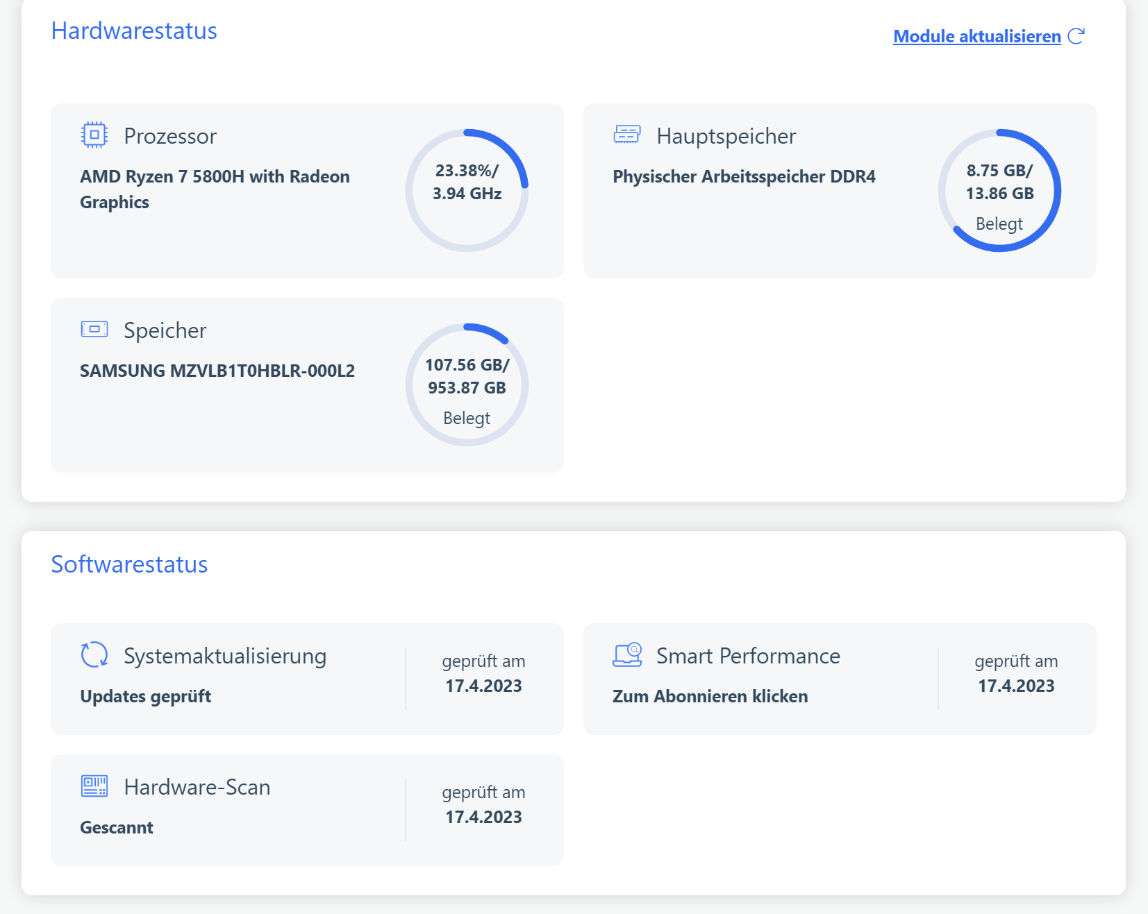1148x914 pixels.
Task: Click the Smart Performance laptop icon
Action: pos(627,654)
